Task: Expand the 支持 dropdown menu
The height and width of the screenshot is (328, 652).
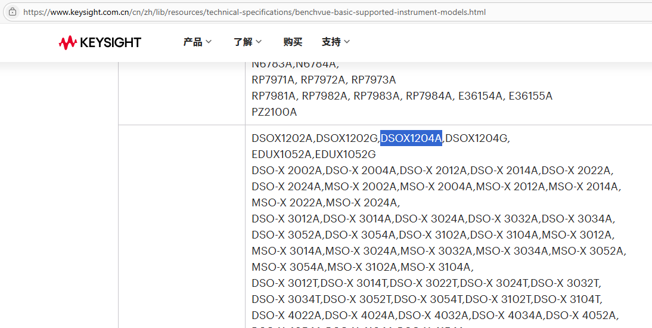Action: coord(336,42)
